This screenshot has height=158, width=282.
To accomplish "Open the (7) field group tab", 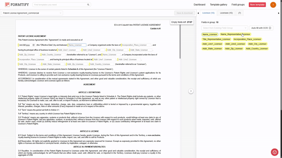I will 239,13.
